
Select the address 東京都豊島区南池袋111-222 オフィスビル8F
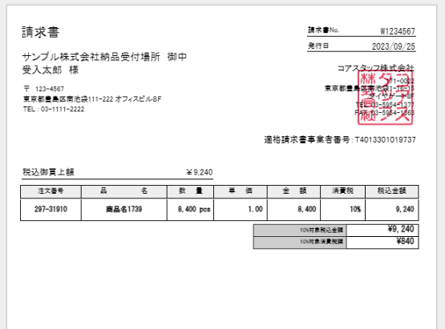tap(92, 99)
